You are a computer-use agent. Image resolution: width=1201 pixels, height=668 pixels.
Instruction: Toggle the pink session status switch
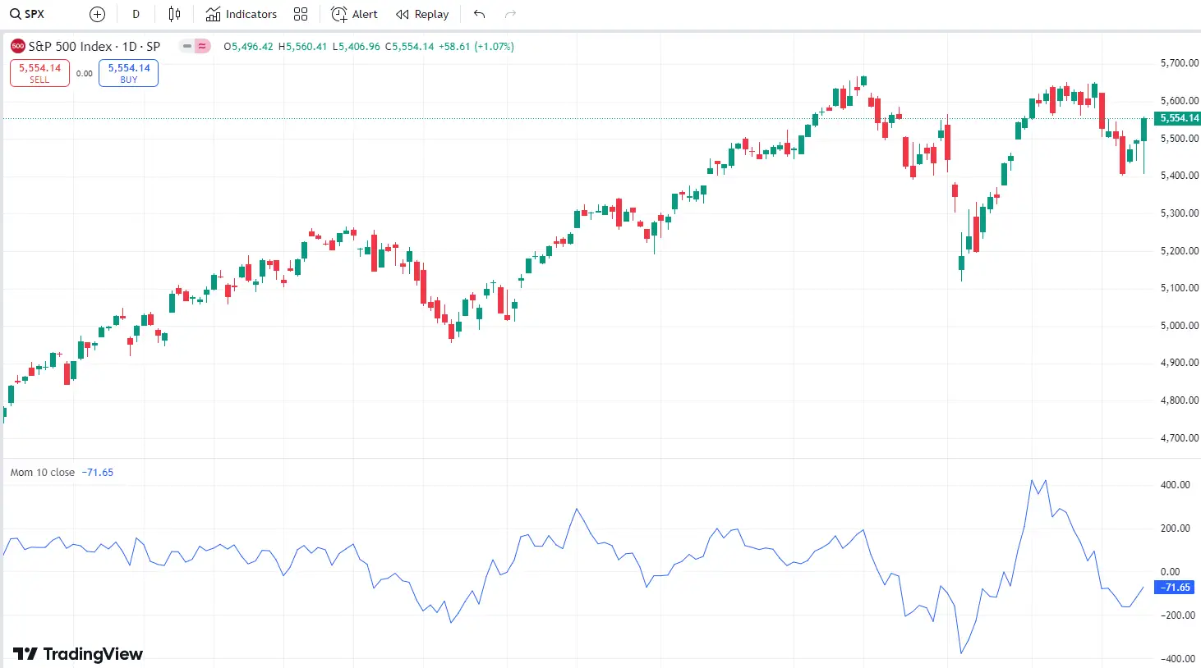pos(200,47)
